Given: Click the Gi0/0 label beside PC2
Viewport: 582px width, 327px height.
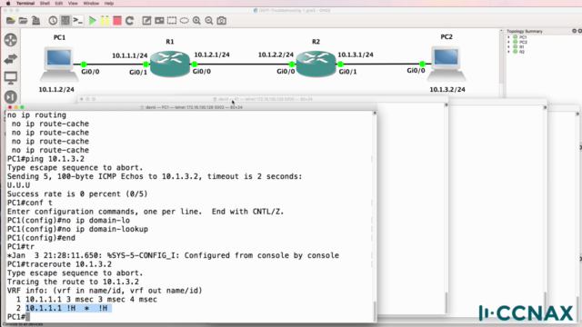Looking at the screenshot, I should tap(416, 71).
